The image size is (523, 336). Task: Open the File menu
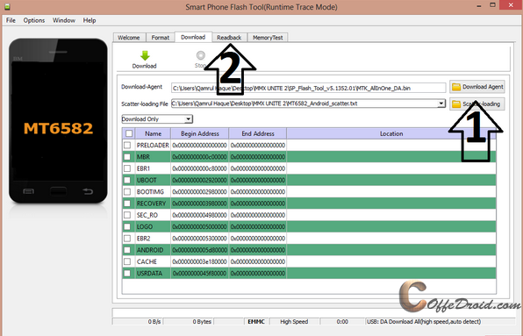coord(11,20)
